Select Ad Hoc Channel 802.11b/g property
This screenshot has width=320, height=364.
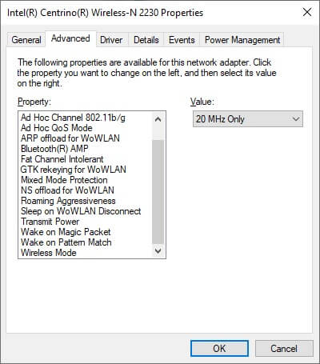[x=73, y=118]
